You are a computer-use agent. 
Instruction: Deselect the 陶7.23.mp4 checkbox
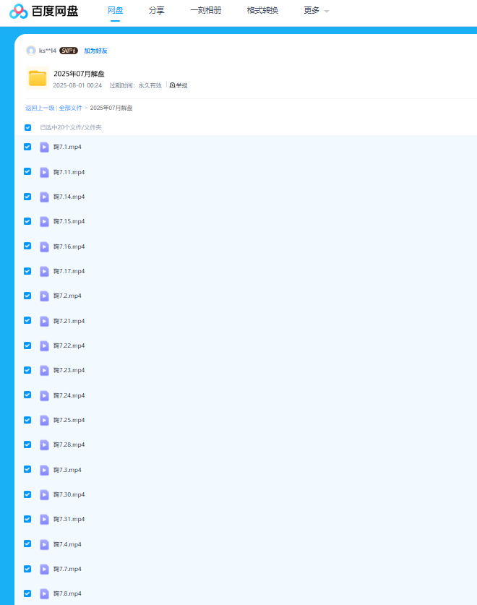27,370
